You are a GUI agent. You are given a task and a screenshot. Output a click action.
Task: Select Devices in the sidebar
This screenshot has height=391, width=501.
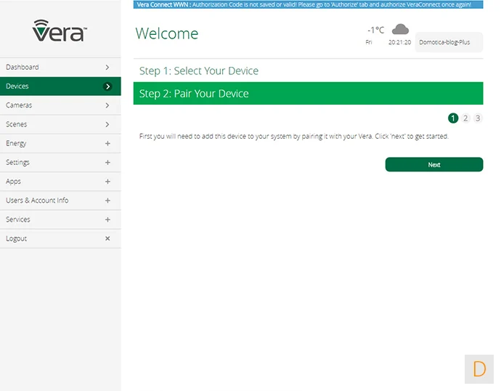(x=60, y=86)
